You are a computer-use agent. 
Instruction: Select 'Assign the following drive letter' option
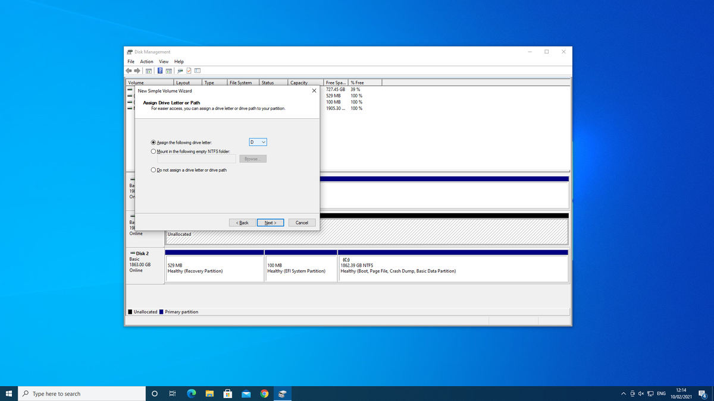click(154, 143)
